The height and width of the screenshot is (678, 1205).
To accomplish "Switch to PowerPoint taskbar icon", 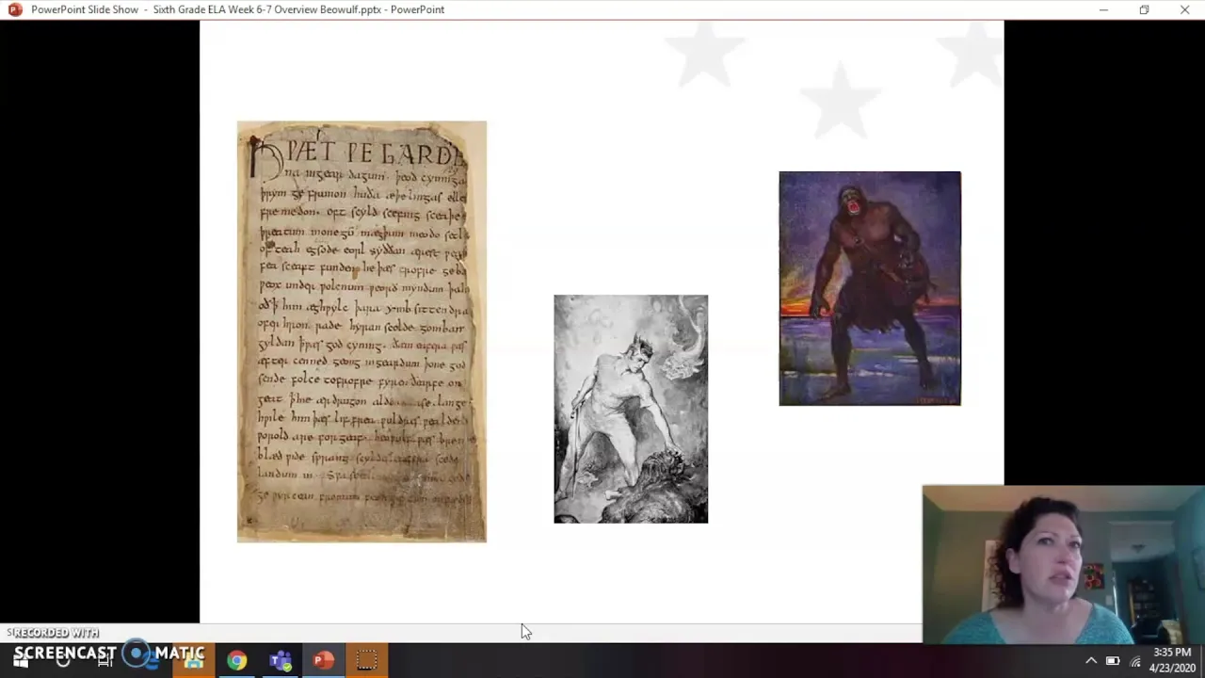I will tap(323, 661).
